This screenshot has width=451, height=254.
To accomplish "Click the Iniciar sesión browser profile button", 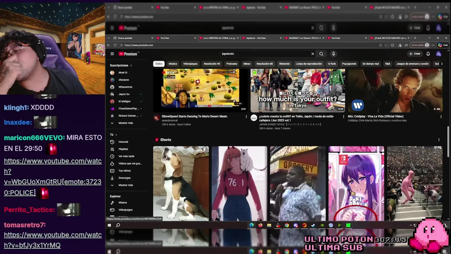I will pyautogui.click(x=420, y=45).
